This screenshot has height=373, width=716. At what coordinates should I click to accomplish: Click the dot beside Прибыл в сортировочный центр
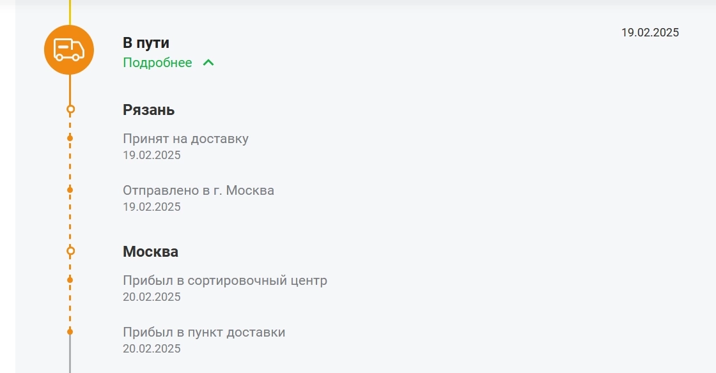pyautogui.click(x=70, y=280)
